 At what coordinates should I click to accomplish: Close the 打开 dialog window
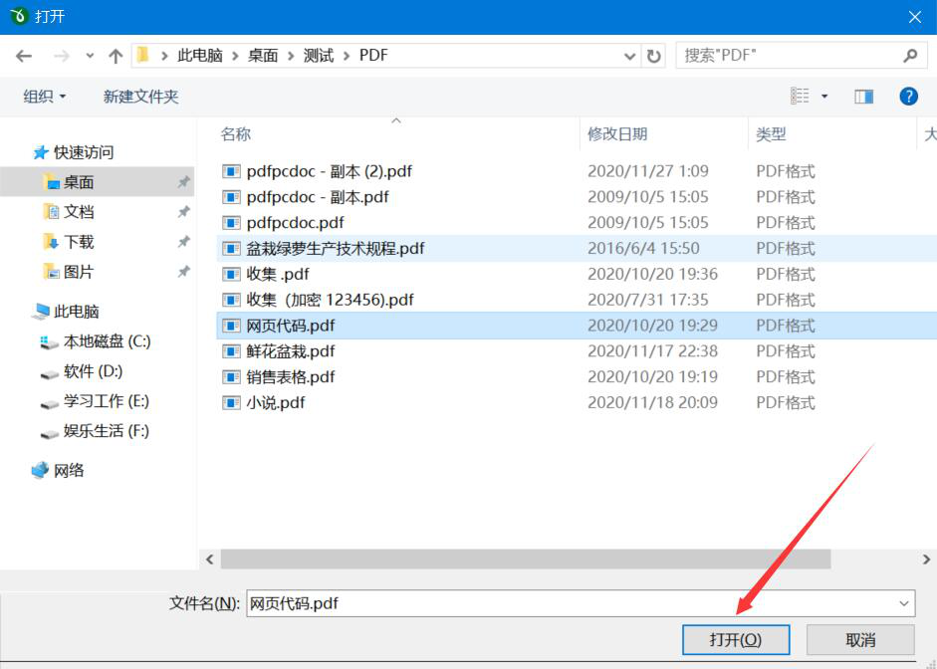(x=914, y=17)
